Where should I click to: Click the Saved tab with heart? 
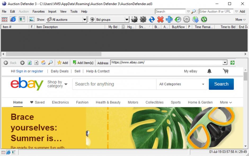coord(37,102)
